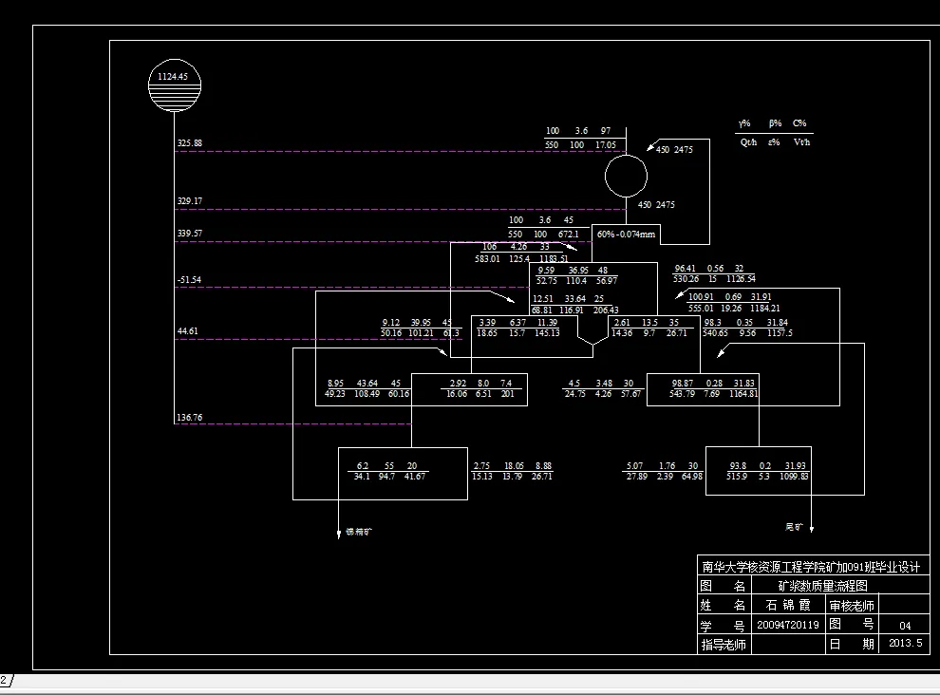Select the 1126.54 value
The width and height of the screenshot is (940, 695).
pos(741,279)
